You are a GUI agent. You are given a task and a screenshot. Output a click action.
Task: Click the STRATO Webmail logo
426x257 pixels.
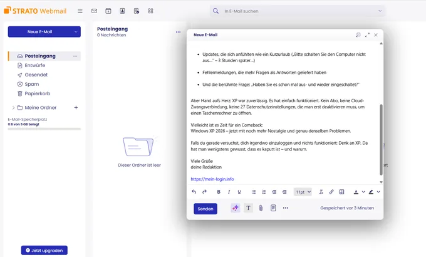pyautogui.click(x=35, y=11)
